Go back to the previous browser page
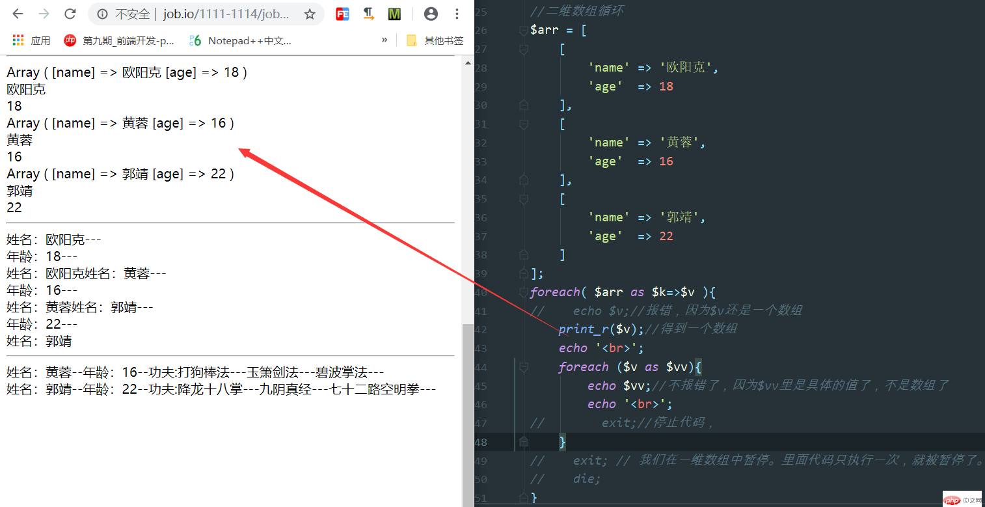The image size is (985, 507). coord(18,14)
